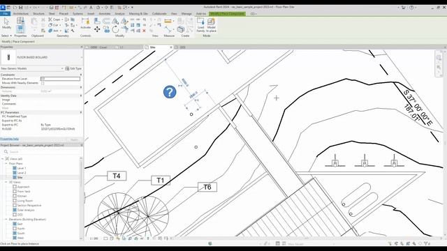Click the Model In-place icon
Screen dimensions: 447x251
click(211, 24)
